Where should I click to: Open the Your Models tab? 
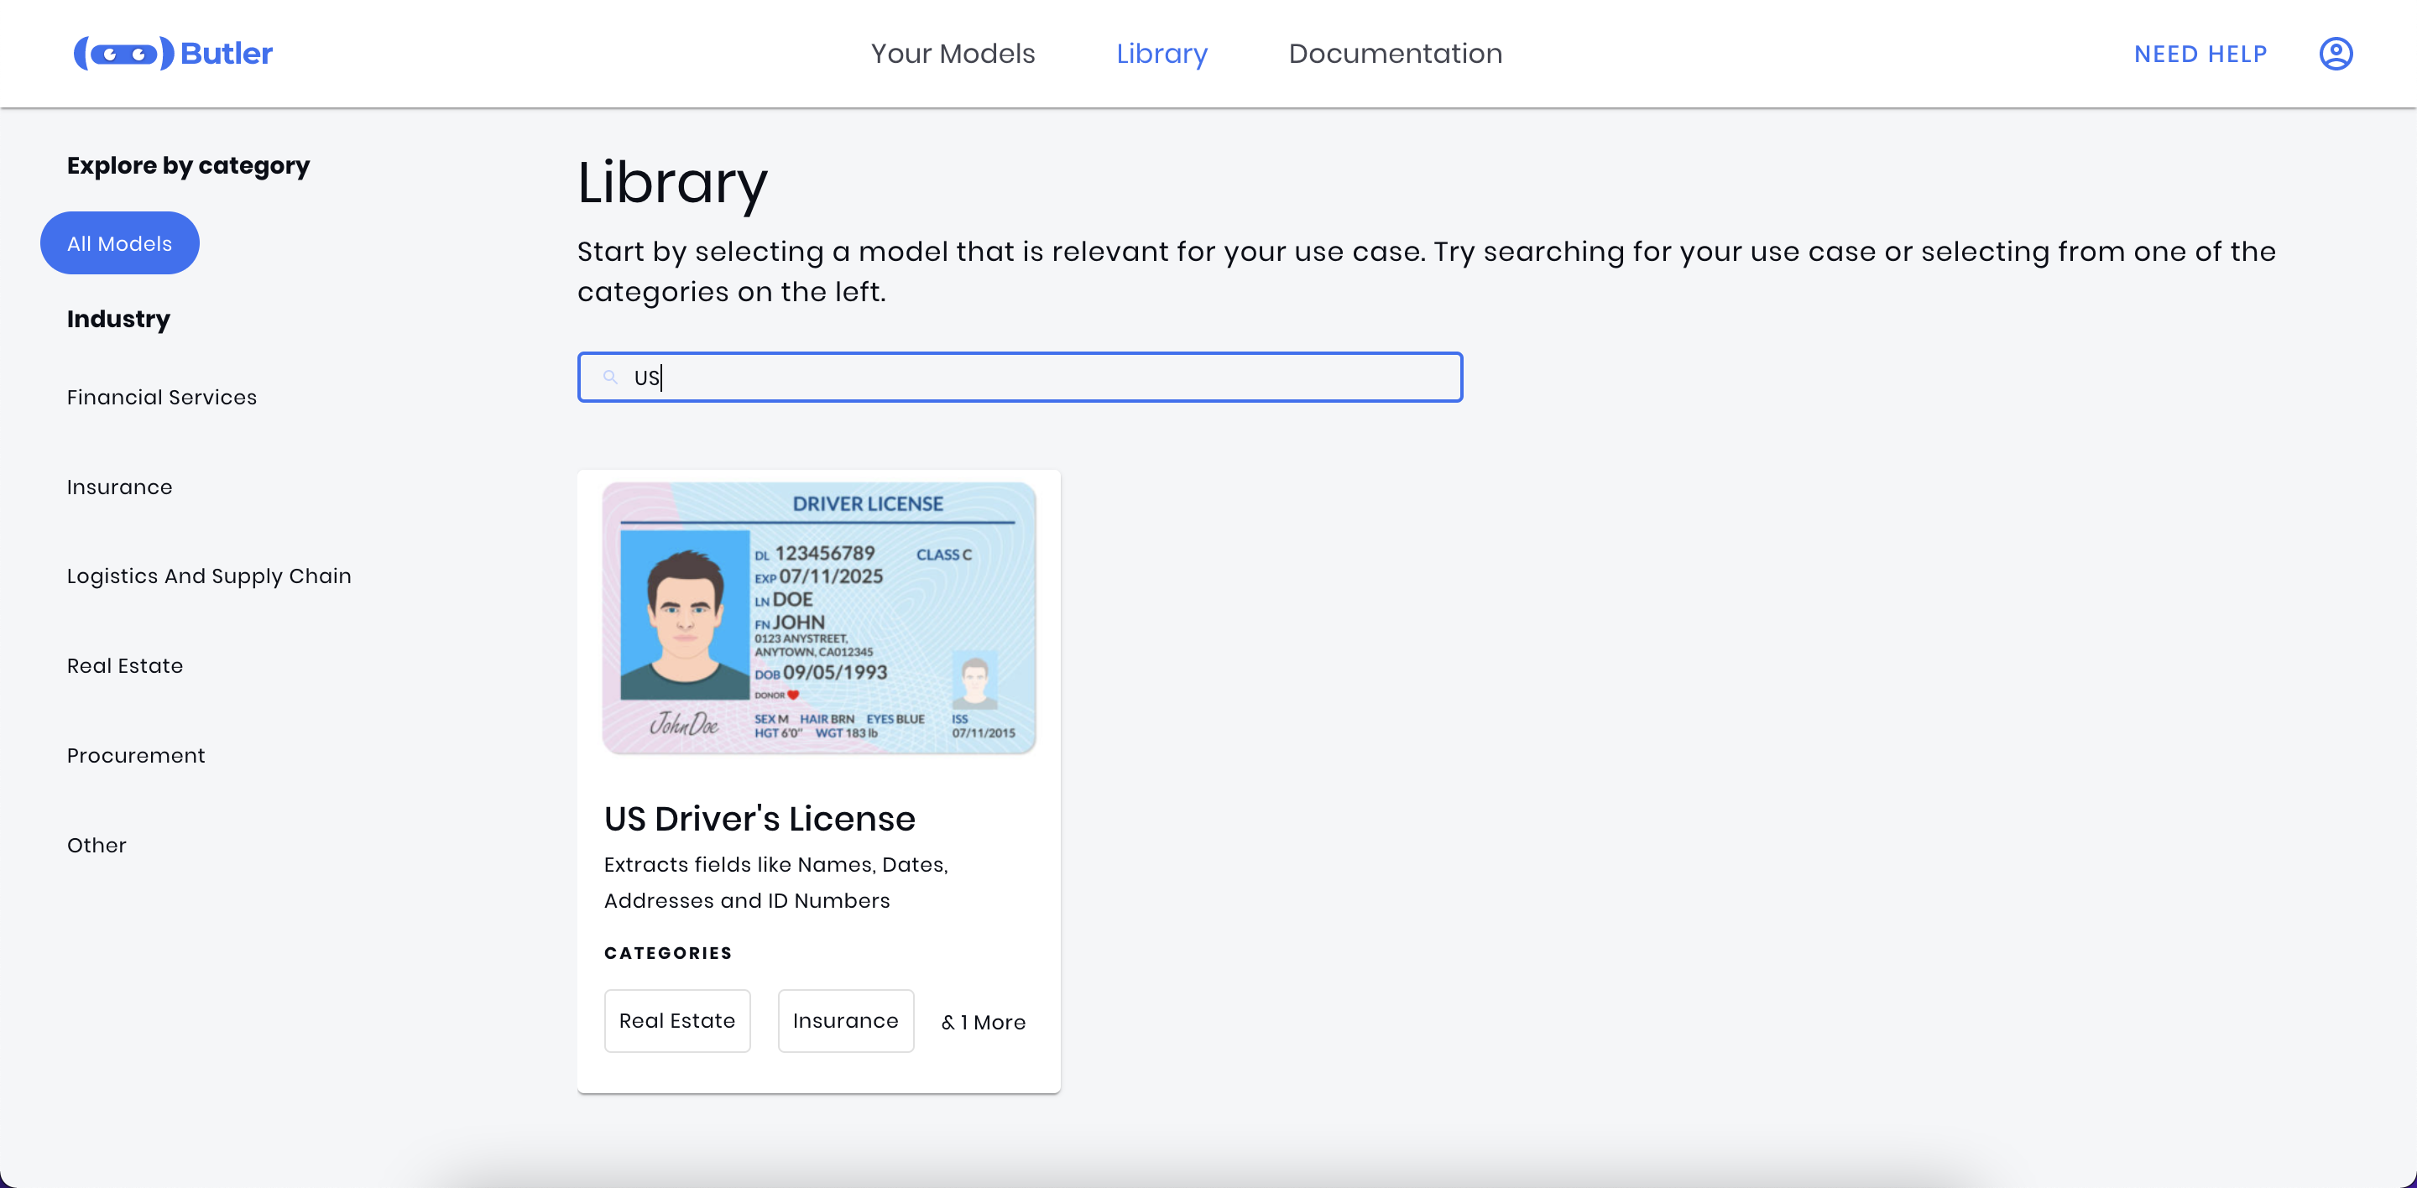click(x=953, y=54)
